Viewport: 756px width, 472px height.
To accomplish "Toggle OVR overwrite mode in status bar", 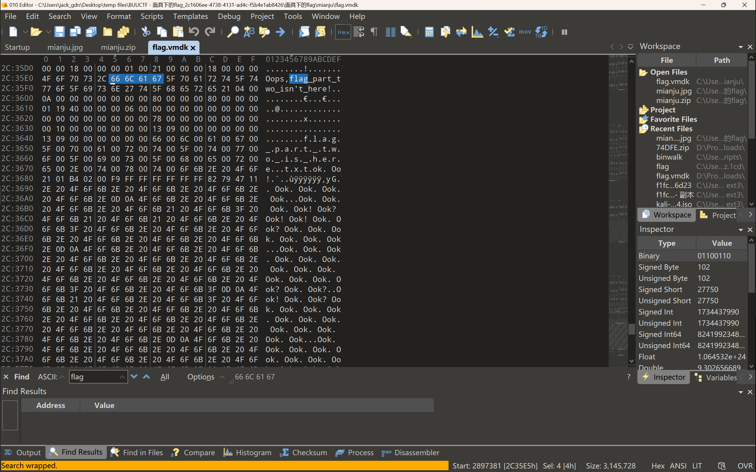I will coord(744,466).
